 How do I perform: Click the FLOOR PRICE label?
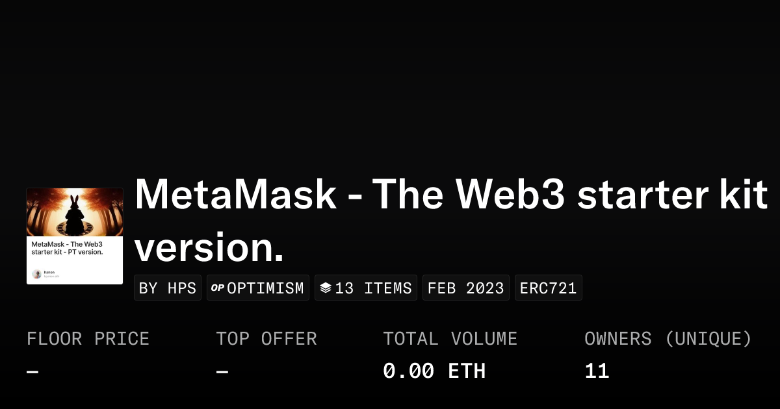(x=88, y=339)
